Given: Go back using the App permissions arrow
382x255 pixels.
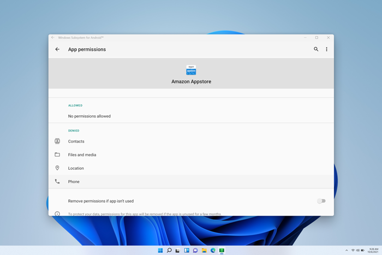Looking at the screenshot, I should click(x=57, y=49).
